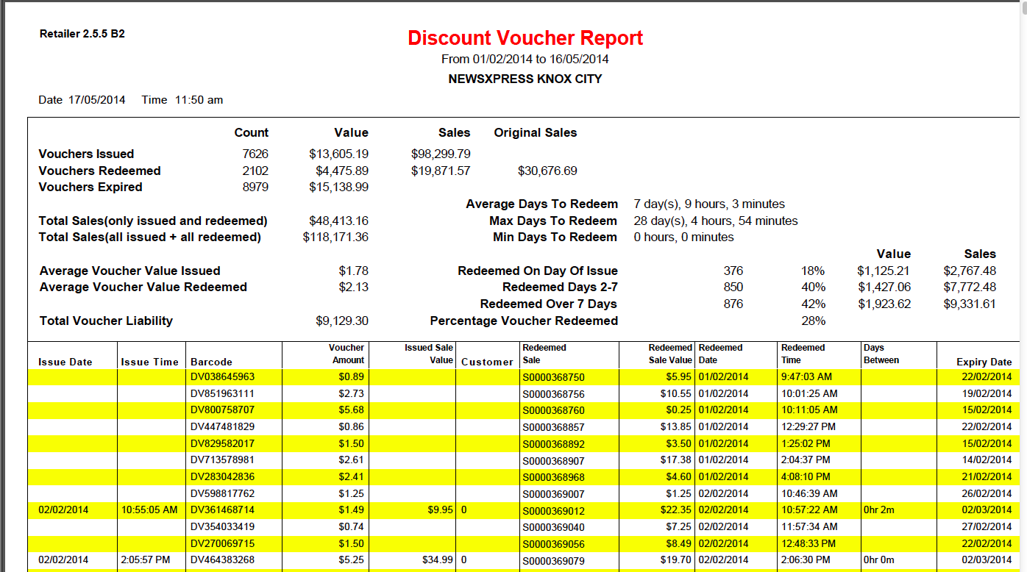Select barcode DV361468714 cell
This screenshot has width=1027, height=572.
(222, 510)
